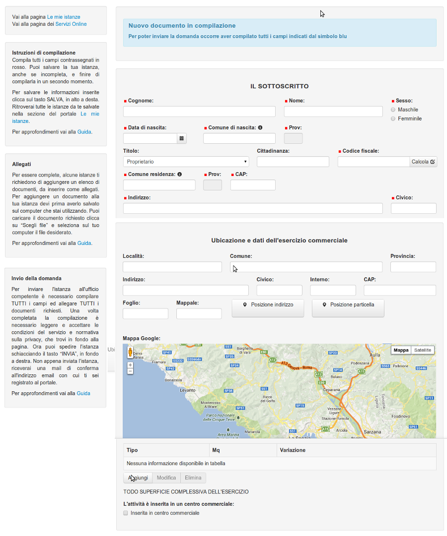The image size is (447, 536).
Task: Click the Posizione indirizzo button
Action: 268,308
